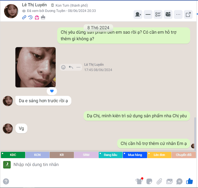Viewport: 198px width, 188px height.
Task: Click the minus dash header button
Action: [148, 14]
